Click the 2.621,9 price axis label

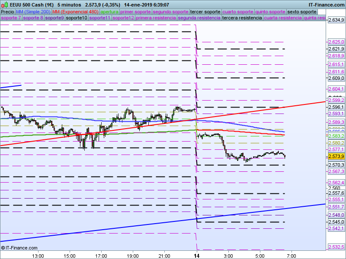(x=336, y=49)
